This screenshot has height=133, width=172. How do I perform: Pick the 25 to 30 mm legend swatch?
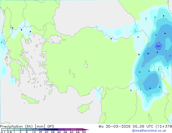55,129
